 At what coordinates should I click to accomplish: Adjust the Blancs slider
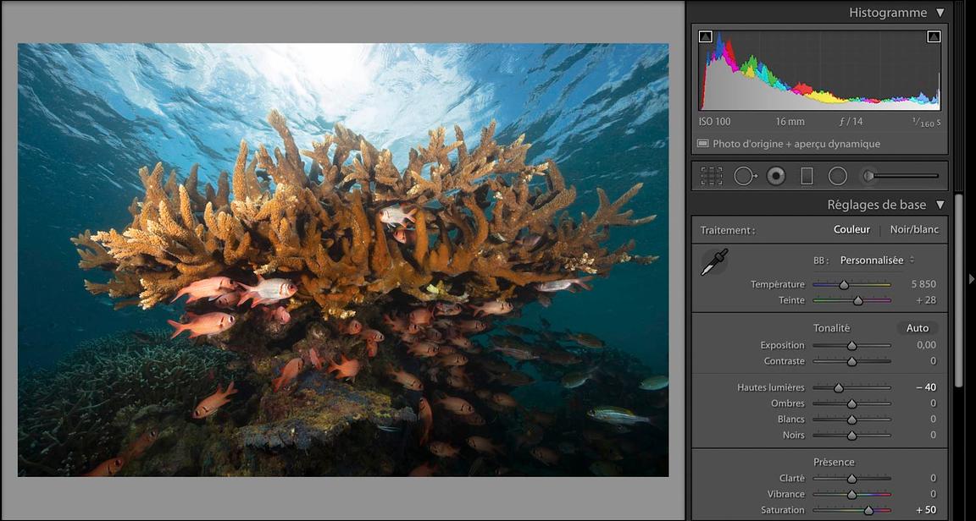point(851,420)
